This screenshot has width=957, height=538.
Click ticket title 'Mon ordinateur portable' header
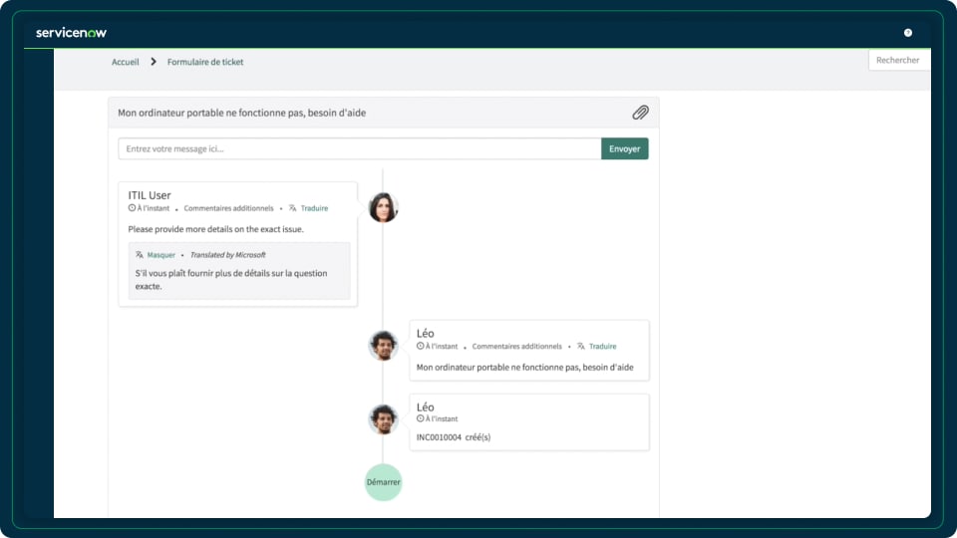[x=241, y=113]
